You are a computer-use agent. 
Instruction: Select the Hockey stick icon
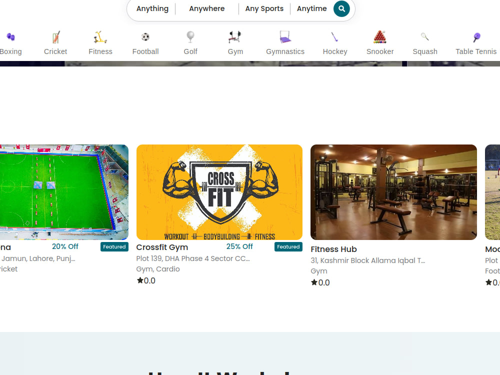335,37
